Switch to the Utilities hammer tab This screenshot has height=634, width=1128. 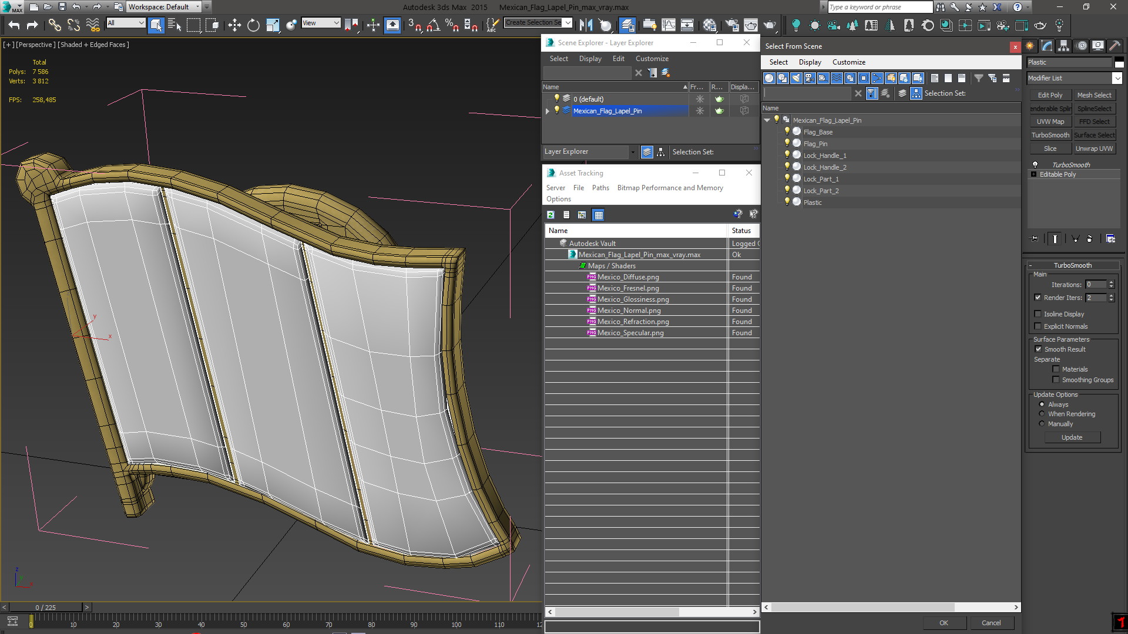(1115, 46)
